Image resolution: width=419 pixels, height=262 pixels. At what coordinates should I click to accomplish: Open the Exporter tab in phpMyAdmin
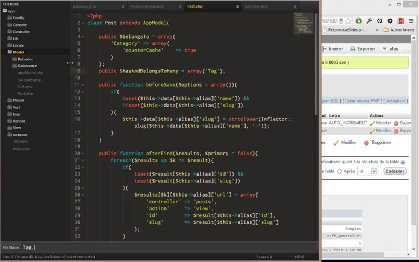tap(362, 49)
